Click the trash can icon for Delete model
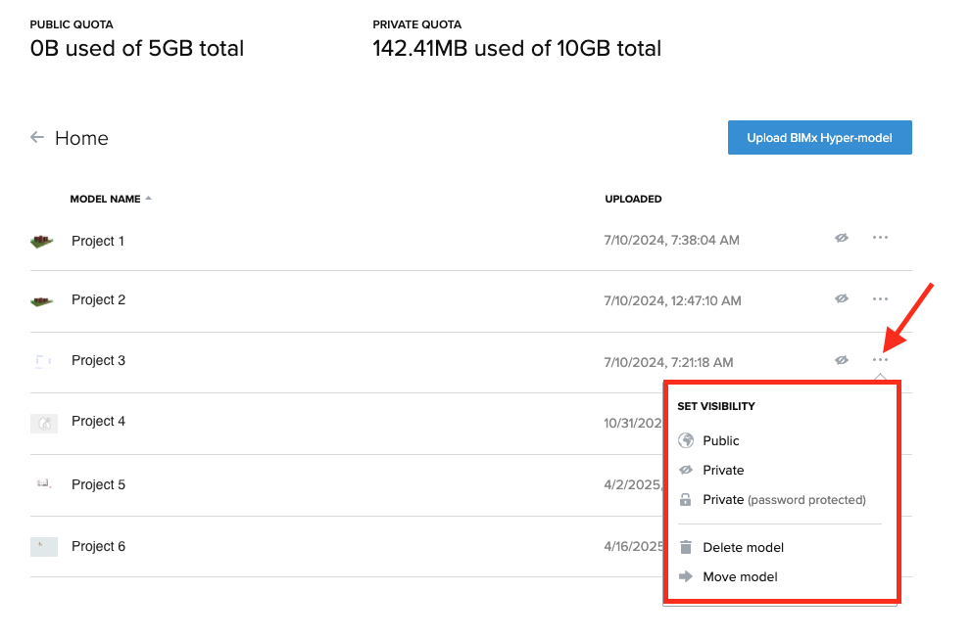This screenshot has width=972, height=638. (x=686, y=547)
